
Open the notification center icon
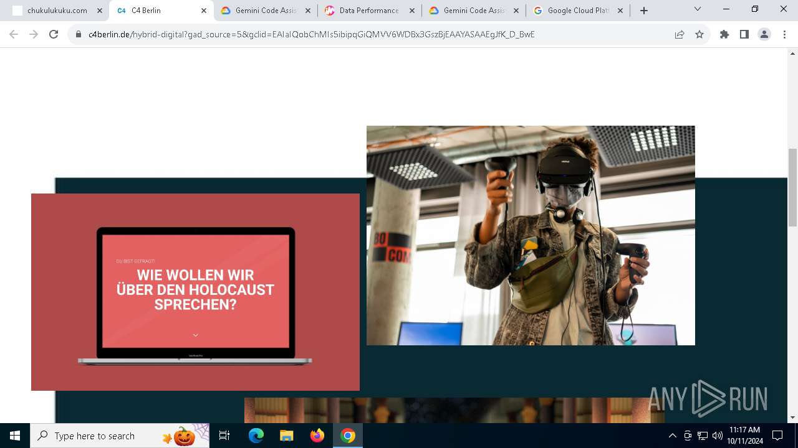click(x=777, y=436)
